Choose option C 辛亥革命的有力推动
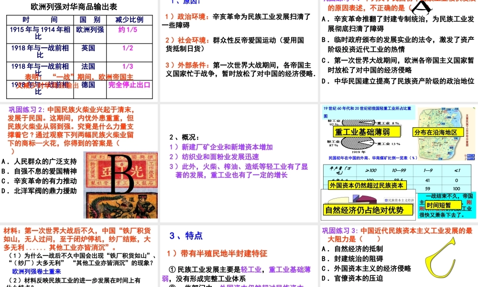 [39, 181]
